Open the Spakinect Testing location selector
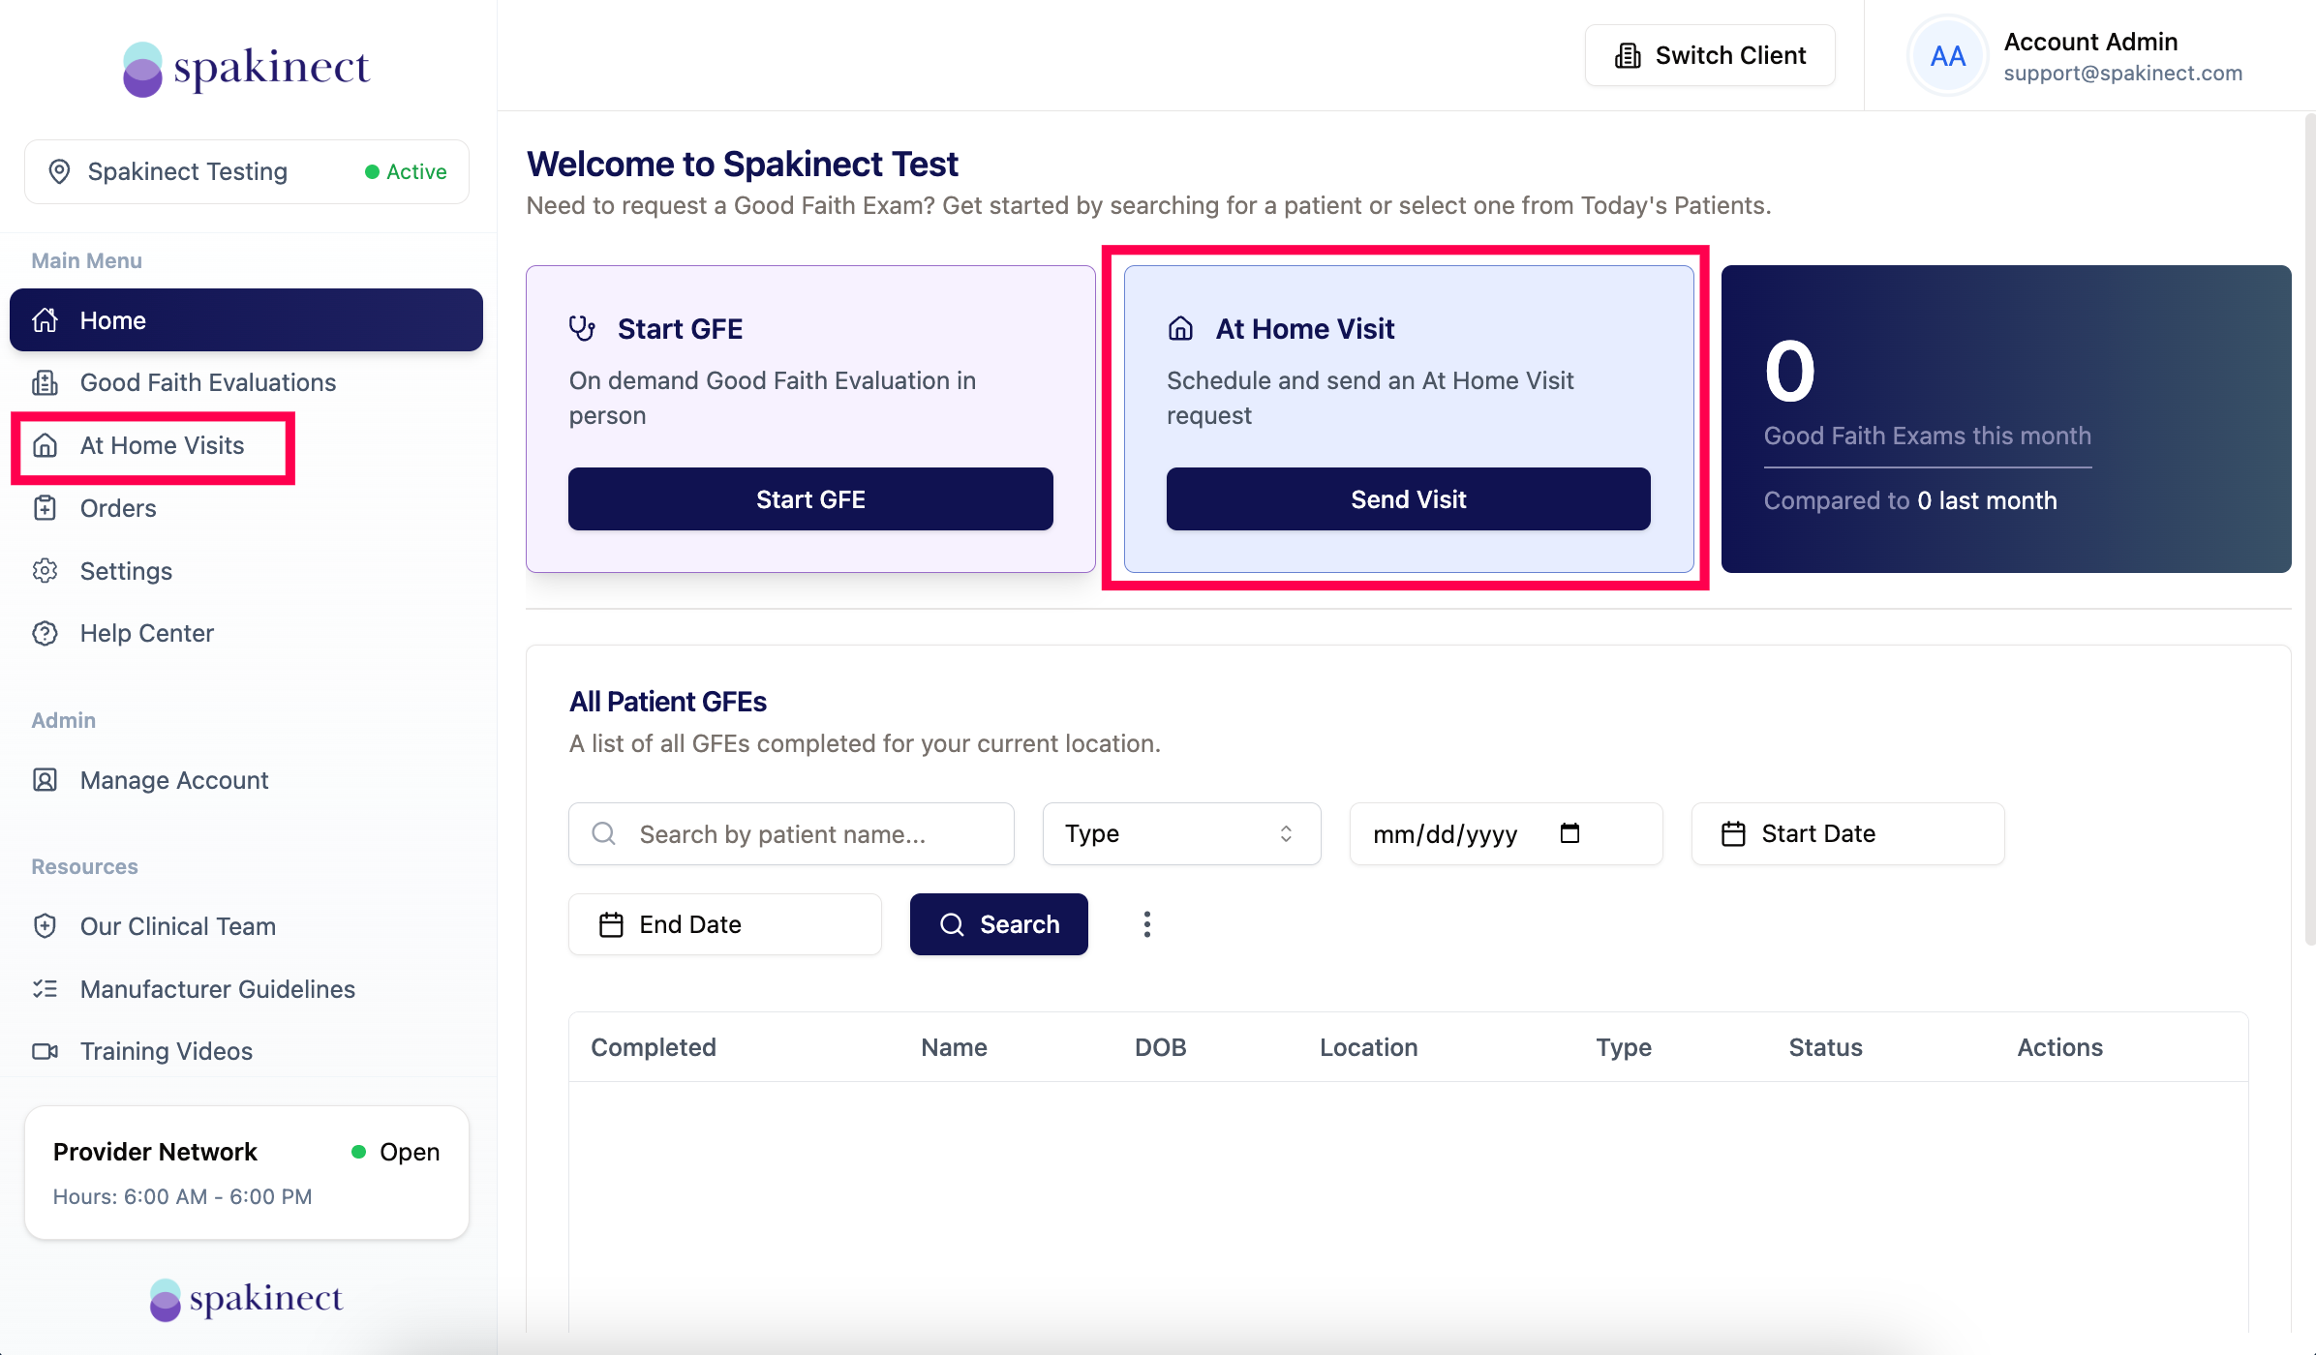This screenshot has width=2316, height=1355. pos(247,171)
